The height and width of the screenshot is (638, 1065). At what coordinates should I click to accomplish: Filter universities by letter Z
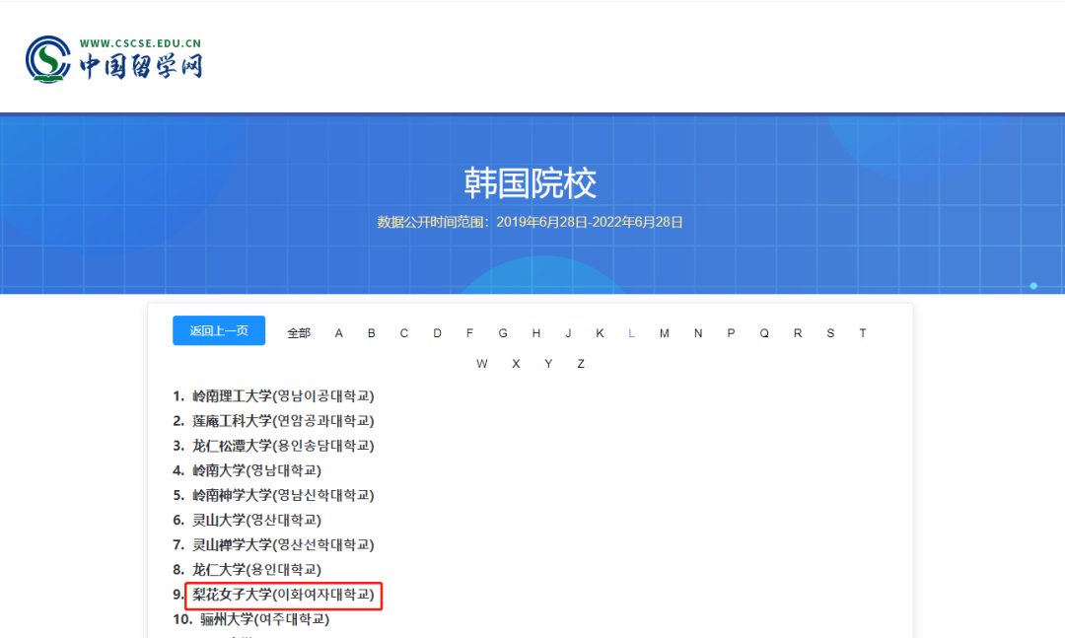(x=581, y=364)
